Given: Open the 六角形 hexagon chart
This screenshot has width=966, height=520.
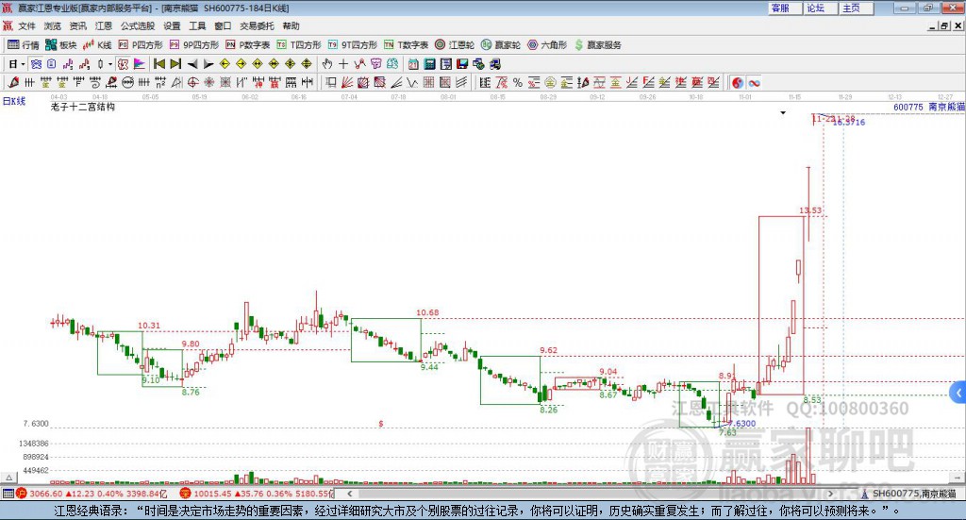Looking at the screenshot, I should (x=547, y=45).
